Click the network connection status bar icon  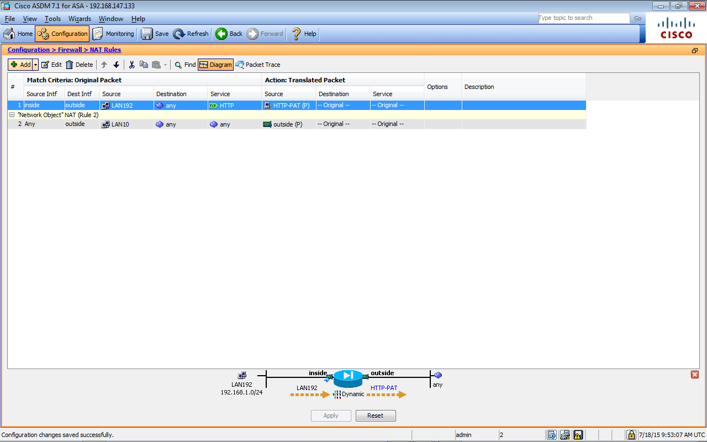[x=565, y=435]
